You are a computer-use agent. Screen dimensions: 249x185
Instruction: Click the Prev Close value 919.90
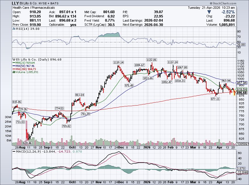(x=35, y=25)
